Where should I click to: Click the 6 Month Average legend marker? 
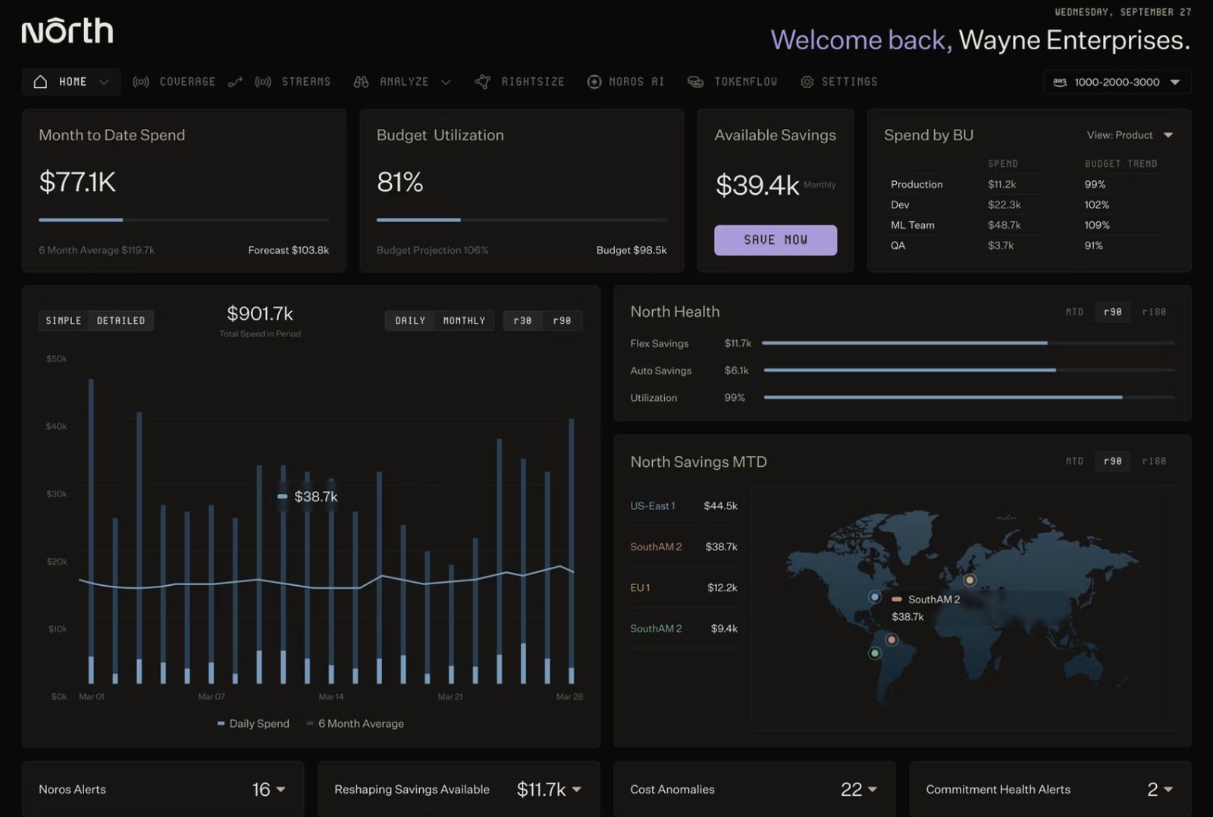[310, 724]
